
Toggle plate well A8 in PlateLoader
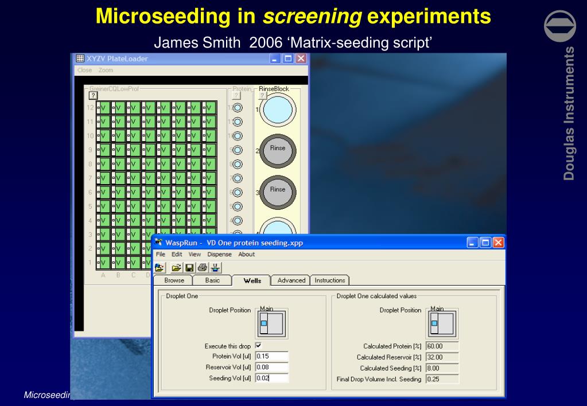click(103, 164)
